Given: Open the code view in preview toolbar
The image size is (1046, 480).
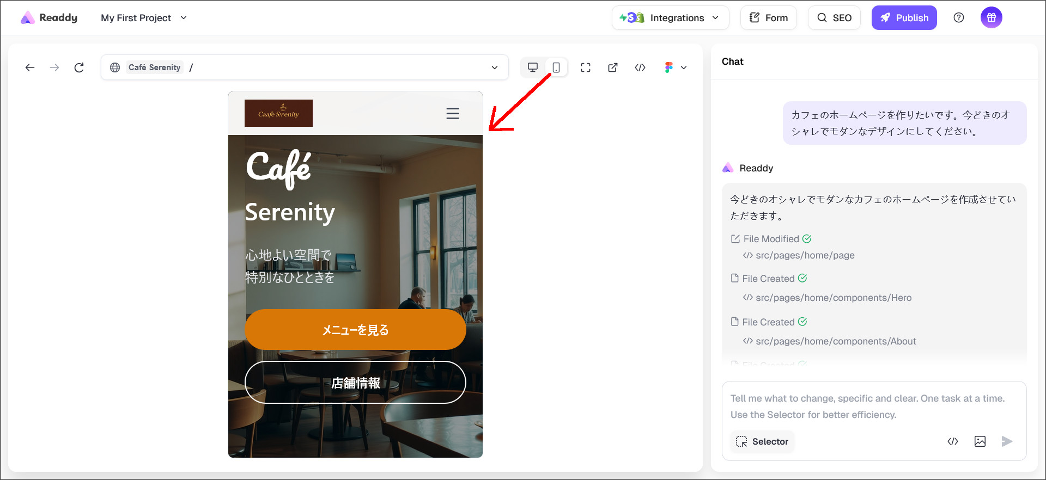Looking at the screenshot, I should tap(640, 67).
